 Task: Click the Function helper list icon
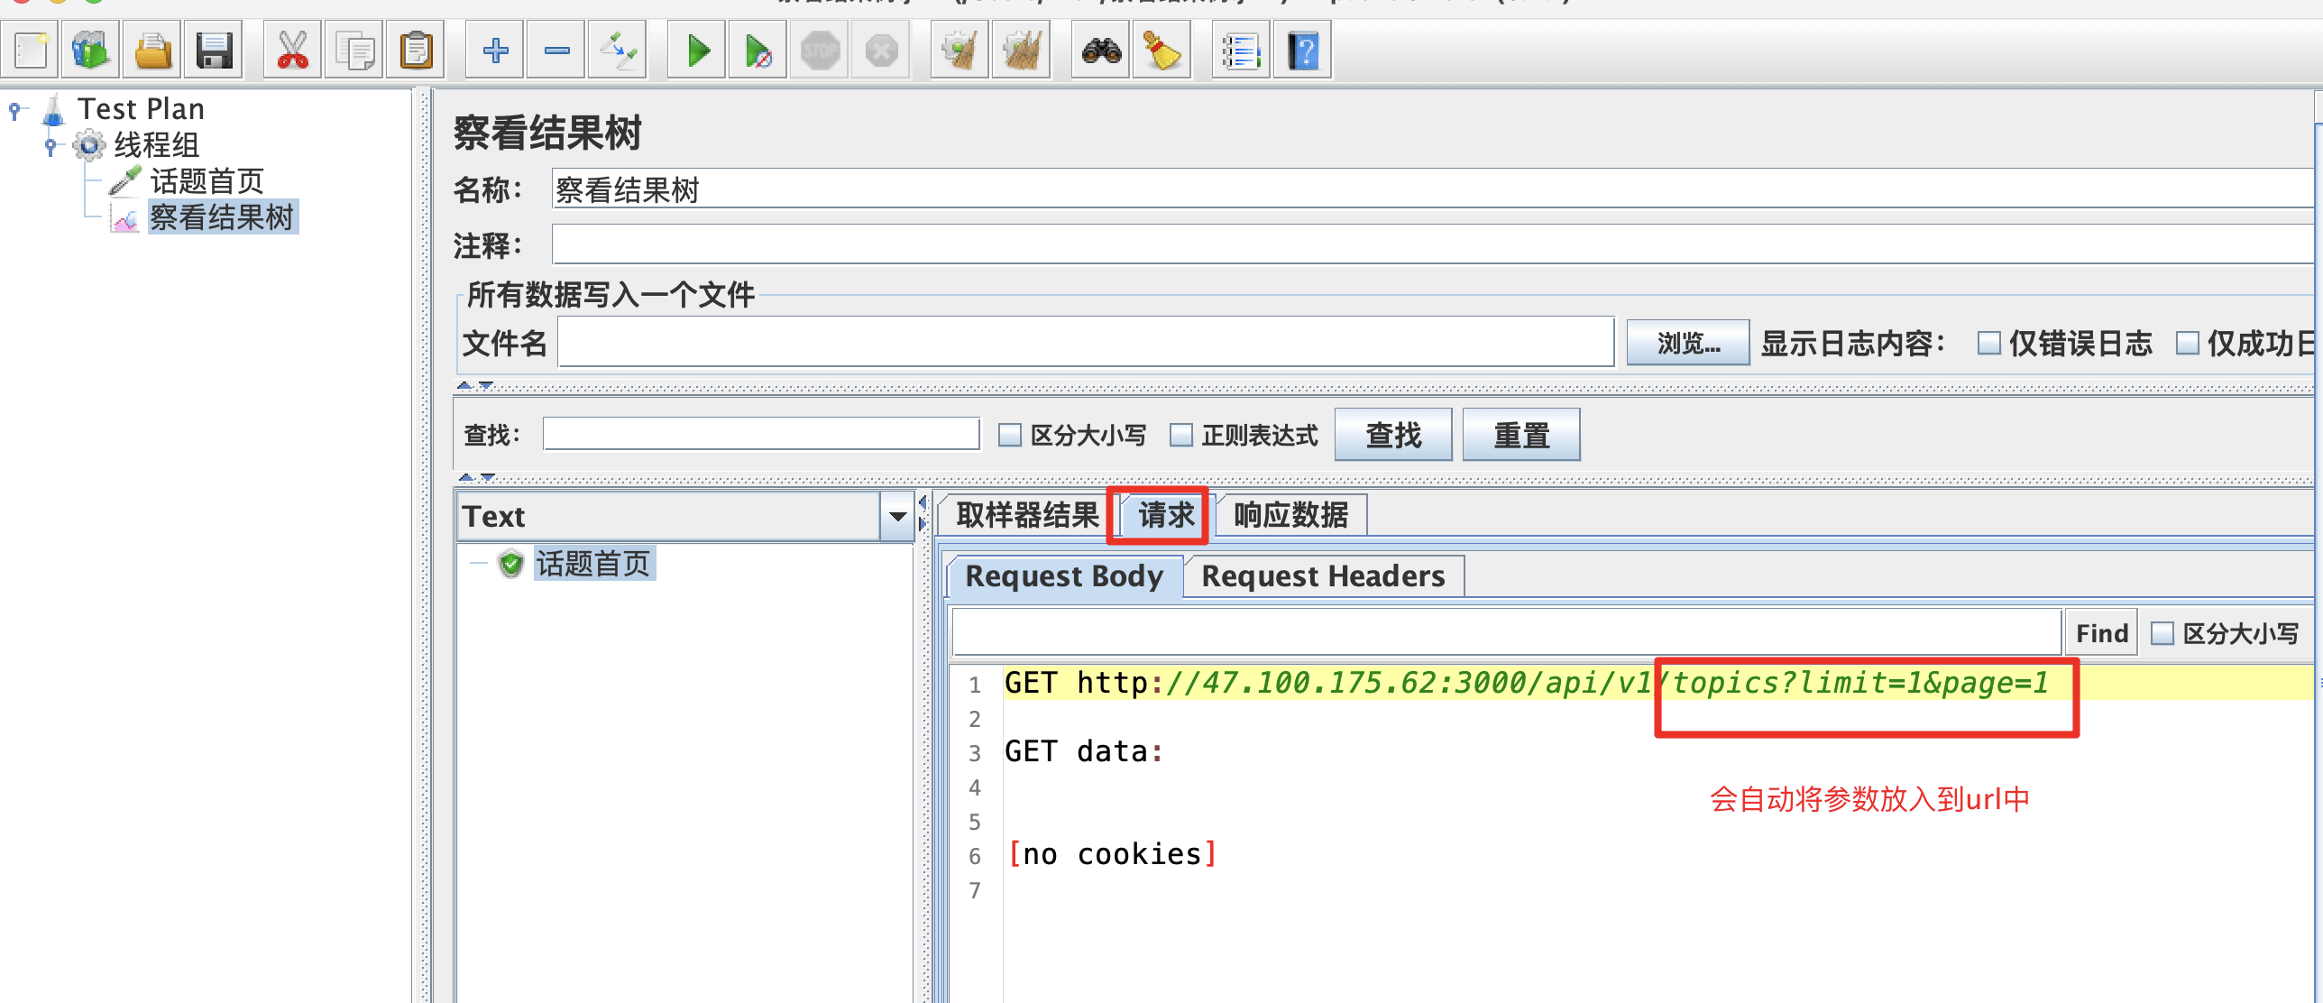1241,51
